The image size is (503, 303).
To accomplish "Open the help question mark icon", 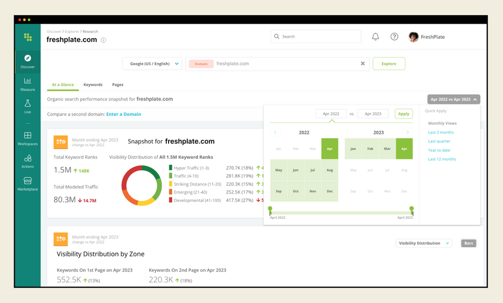I will point(394,36).
